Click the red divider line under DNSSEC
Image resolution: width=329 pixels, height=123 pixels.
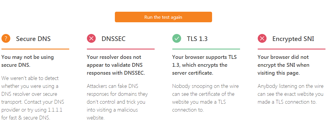pyautogui.click(x=121, y=49)
